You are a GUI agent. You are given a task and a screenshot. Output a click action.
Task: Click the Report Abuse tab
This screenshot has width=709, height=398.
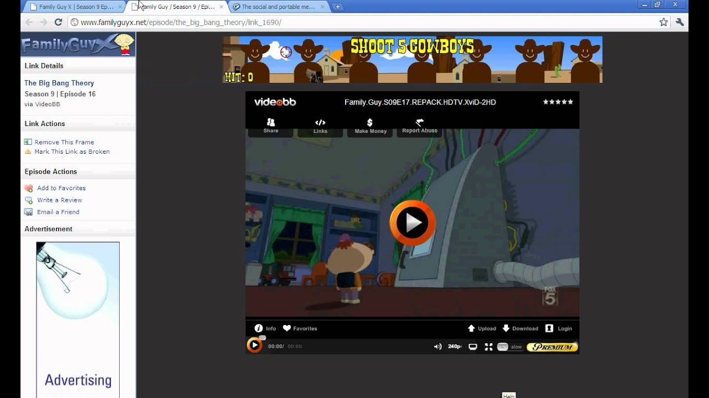[x=419, y=126]
